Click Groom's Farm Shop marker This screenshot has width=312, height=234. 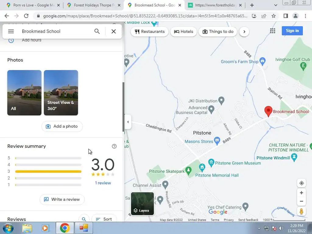[262, 61]
